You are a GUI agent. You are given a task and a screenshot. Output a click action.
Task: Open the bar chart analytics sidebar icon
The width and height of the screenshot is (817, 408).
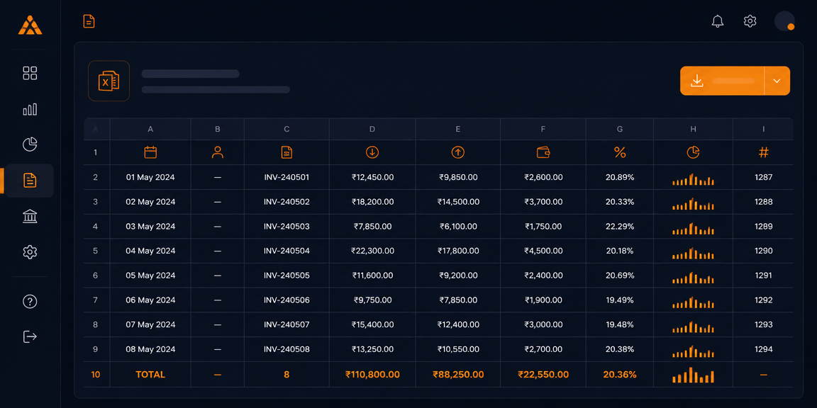(x=30, y=109)
